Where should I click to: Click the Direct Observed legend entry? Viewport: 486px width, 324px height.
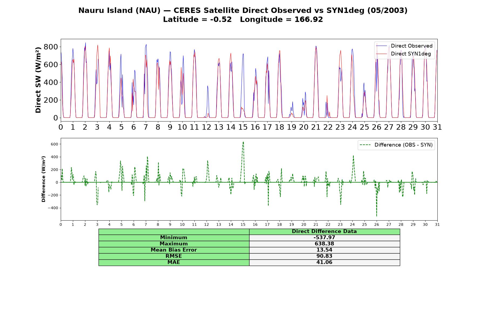[404, 46]
